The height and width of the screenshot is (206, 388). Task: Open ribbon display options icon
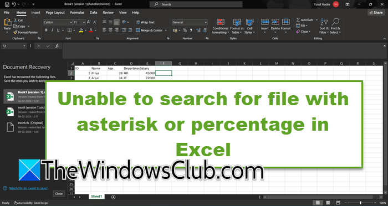tap(348, 4)
